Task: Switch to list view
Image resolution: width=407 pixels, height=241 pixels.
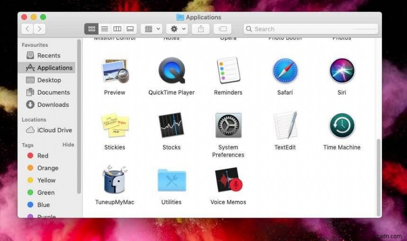Action: tap(105, 29)
